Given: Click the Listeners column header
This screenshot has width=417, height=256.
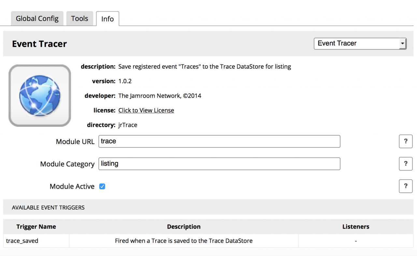Looking at the screenshot, I should tap(356, 227).
